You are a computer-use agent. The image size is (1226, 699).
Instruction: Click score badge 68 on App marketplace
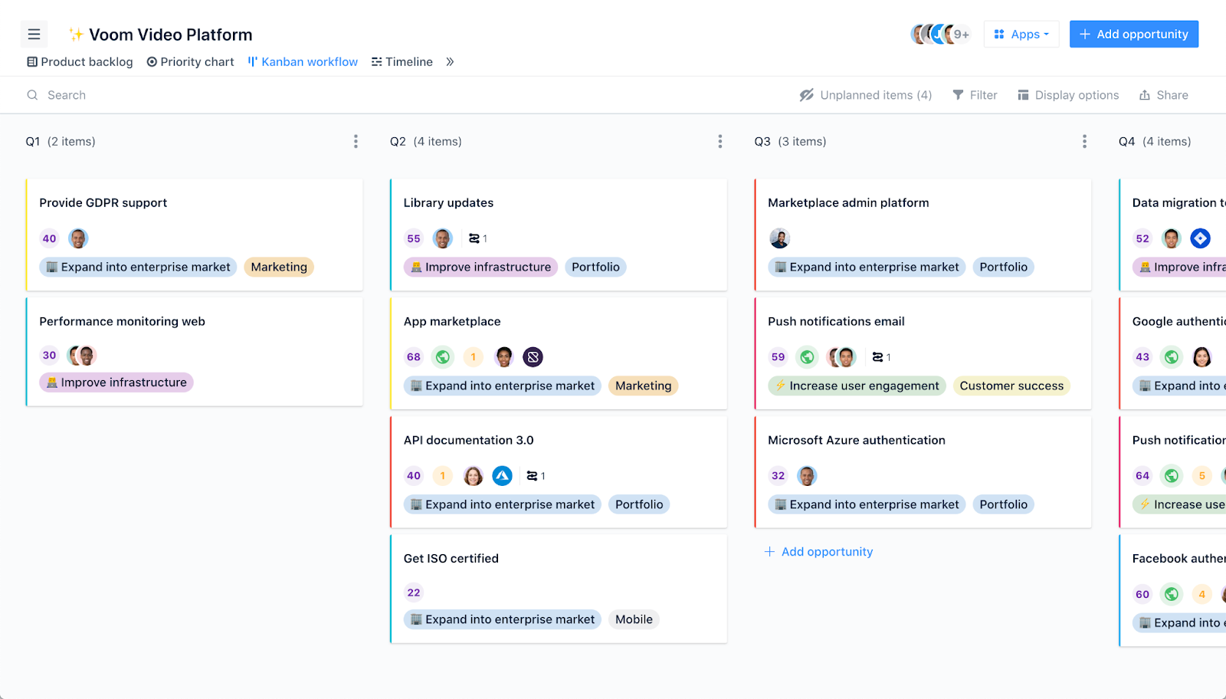pos(414,357)
